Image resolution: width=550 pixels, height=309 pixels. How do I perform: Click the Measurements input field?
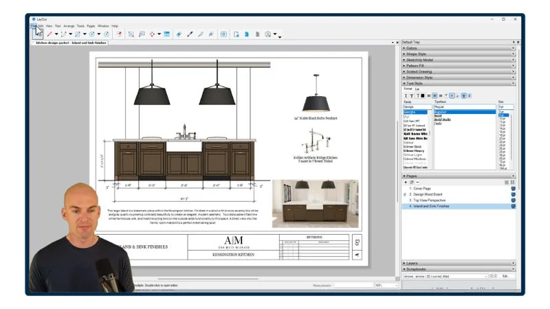coord(353,286)
